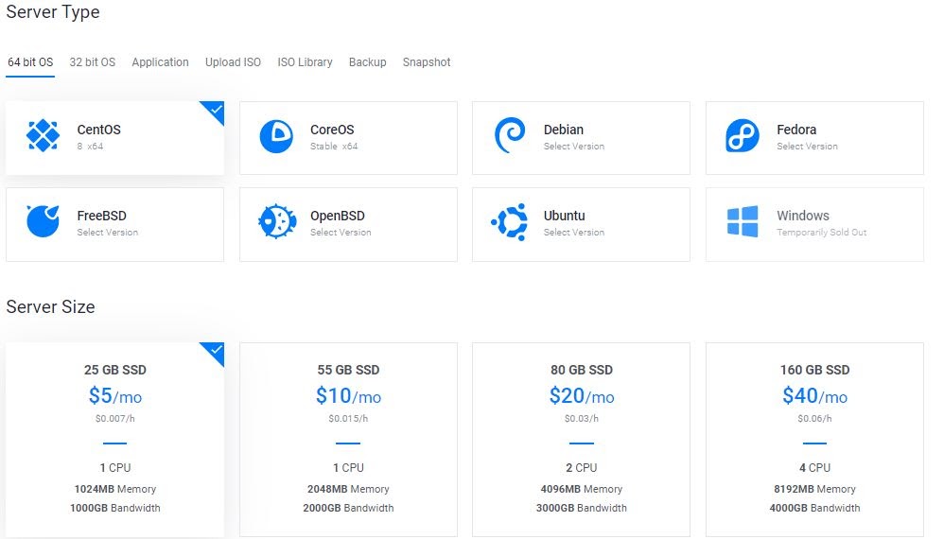Select the Snapshot tab
The height and width of the screenshot is (539, 944).
pyautogui.click(x=427, y=62)
